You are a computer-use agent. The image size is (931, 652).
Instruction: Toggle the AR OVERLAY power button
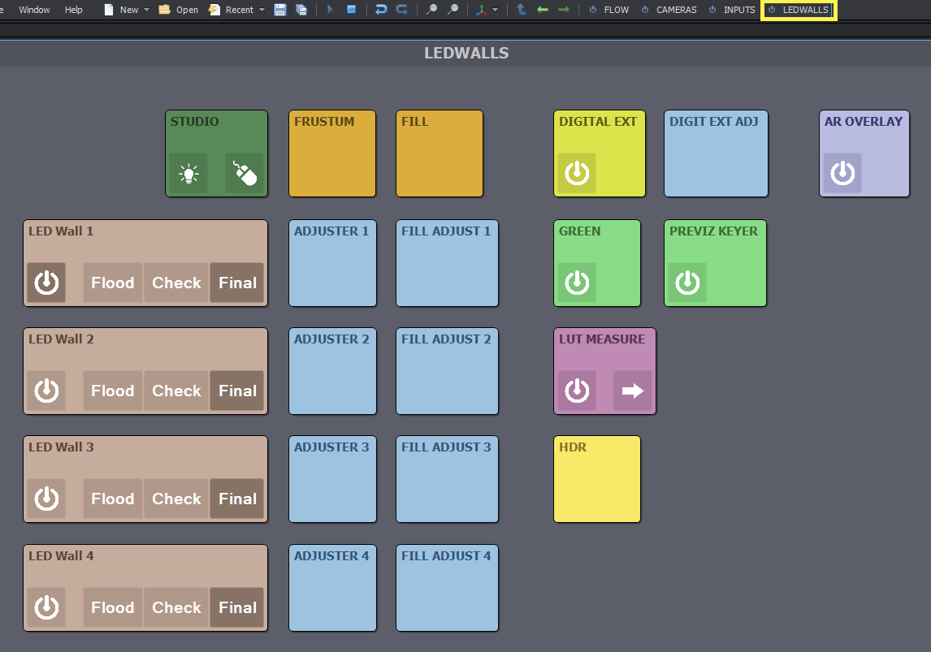coord(842,173)
